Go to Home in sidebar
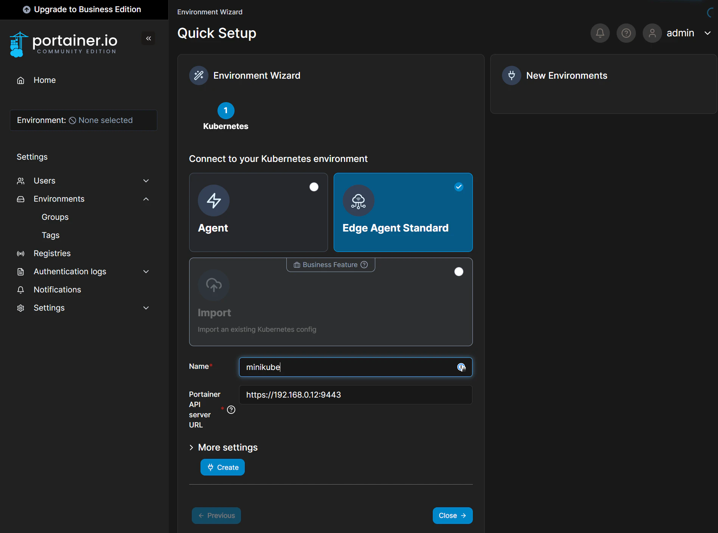 [x=45, y=80]
